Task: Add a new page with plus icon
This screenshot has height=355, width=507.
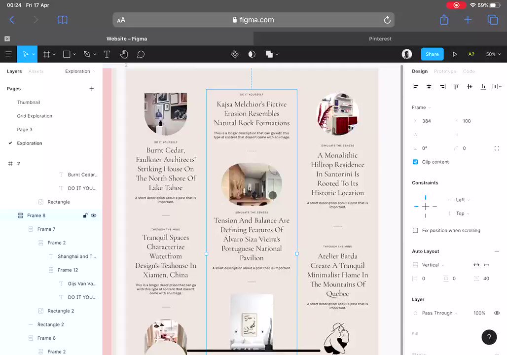Action: pyautogui.click(x=92, y=89)
